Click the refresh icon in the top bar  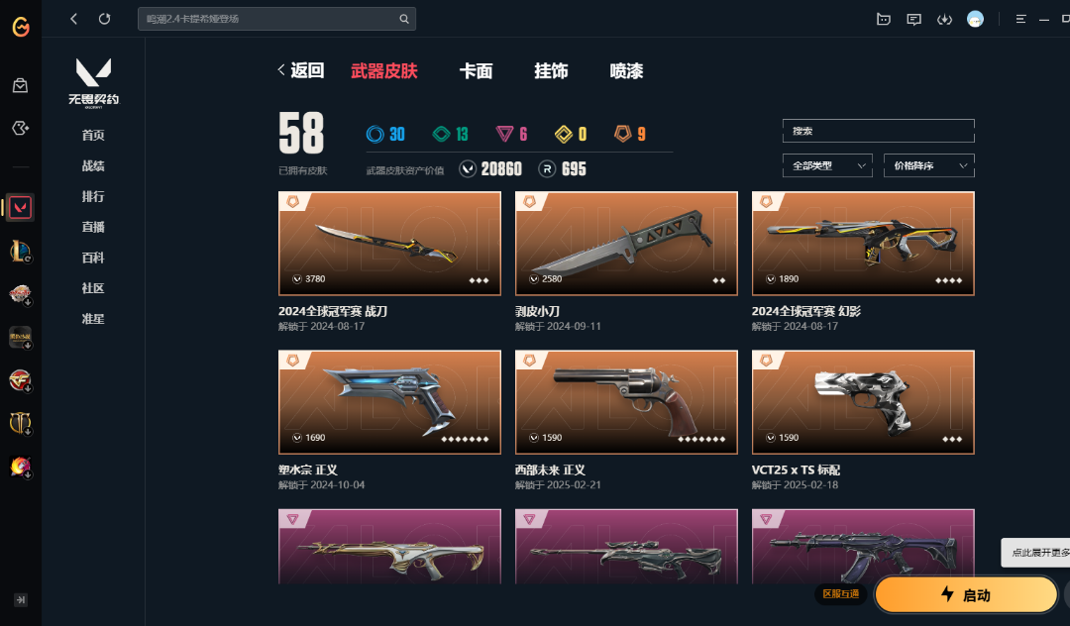click(104, 19)
